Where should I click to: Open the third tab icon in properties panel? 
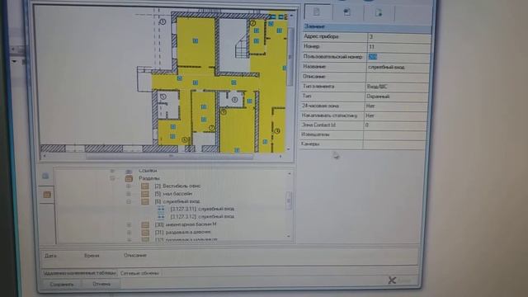click(x=379, y=13)
